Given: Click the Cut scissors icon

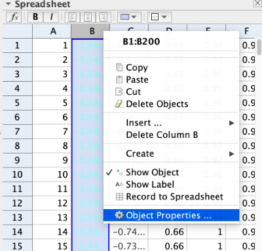Looking at the screenshot, I should pyautogui.click(x=119, y=92).
